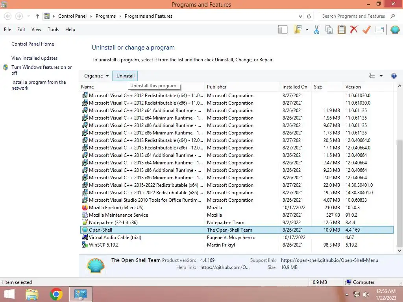Sort by the Publisher column header
This screenshot has width=403, height=302.
point(217,87)
